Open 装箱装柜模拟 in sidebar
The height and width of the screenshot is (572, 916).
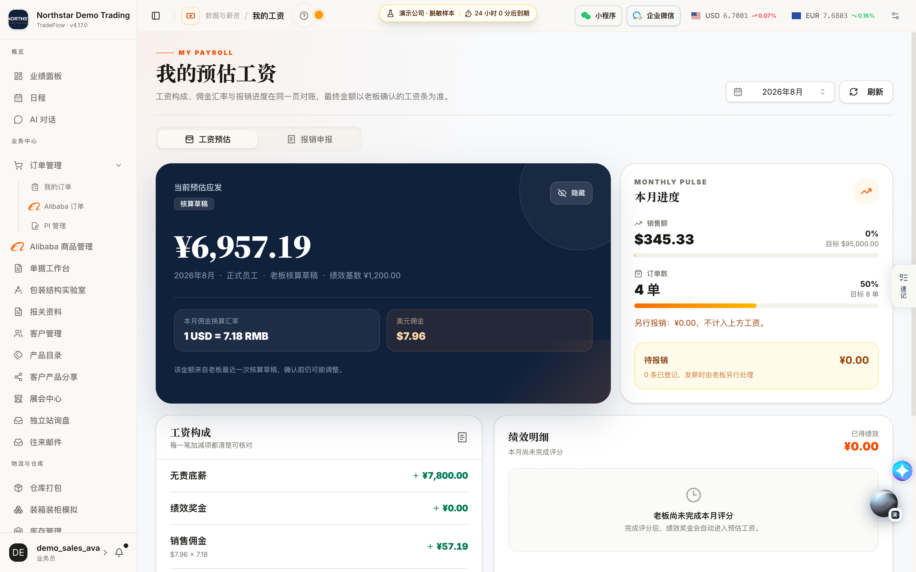click(x=68, y=510)
